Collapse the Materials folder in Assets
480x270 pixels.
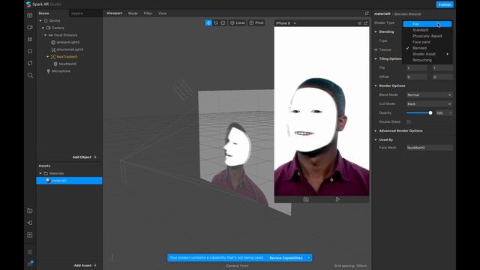[40, 173]
